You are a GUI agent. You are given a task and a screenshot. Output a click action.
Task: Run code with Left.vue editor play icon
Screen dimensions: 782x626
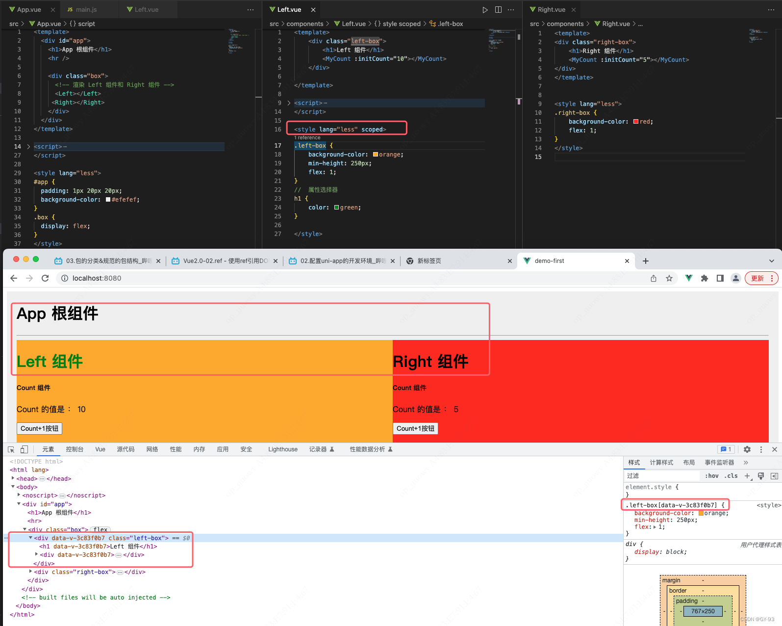[485, 10]
